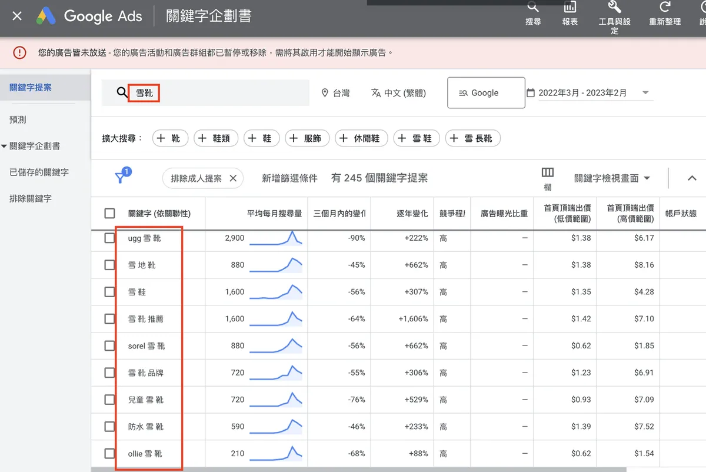706x472 pixels.
Task: Add 靴 to broaden search
Action: (170, 138)
